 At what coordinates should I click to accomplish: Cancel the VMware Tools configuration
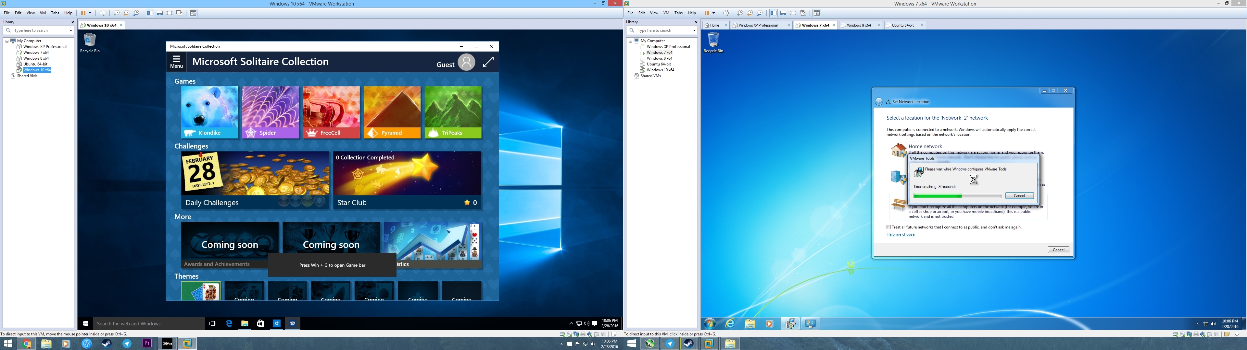pyautogui.click(x=1019, y=196)
